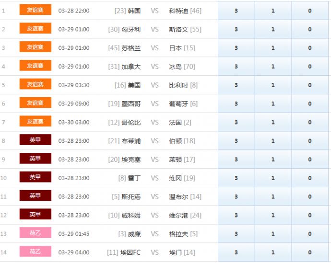This screenshot has height=263, width=331.
Task: Open the 韩国 team link
Action: coord(134,11)
